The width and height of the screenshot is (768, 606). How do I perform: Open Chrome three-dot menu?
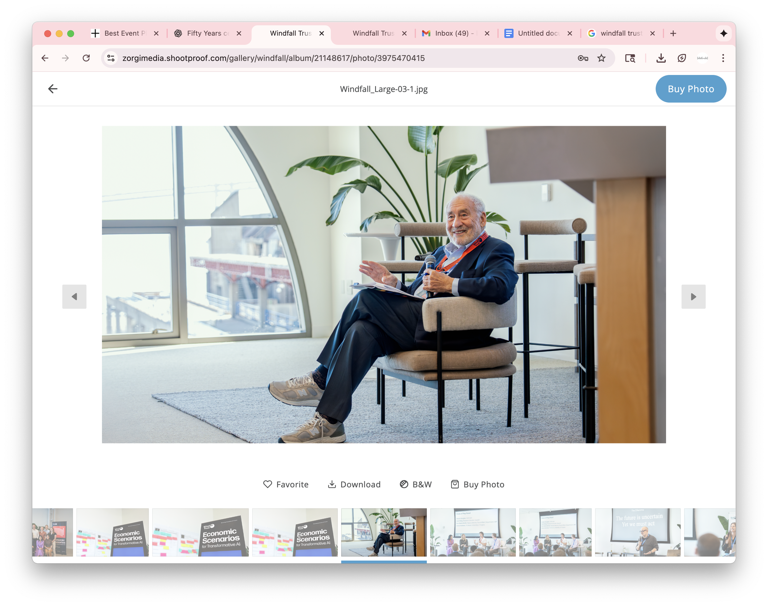point(723,58)
